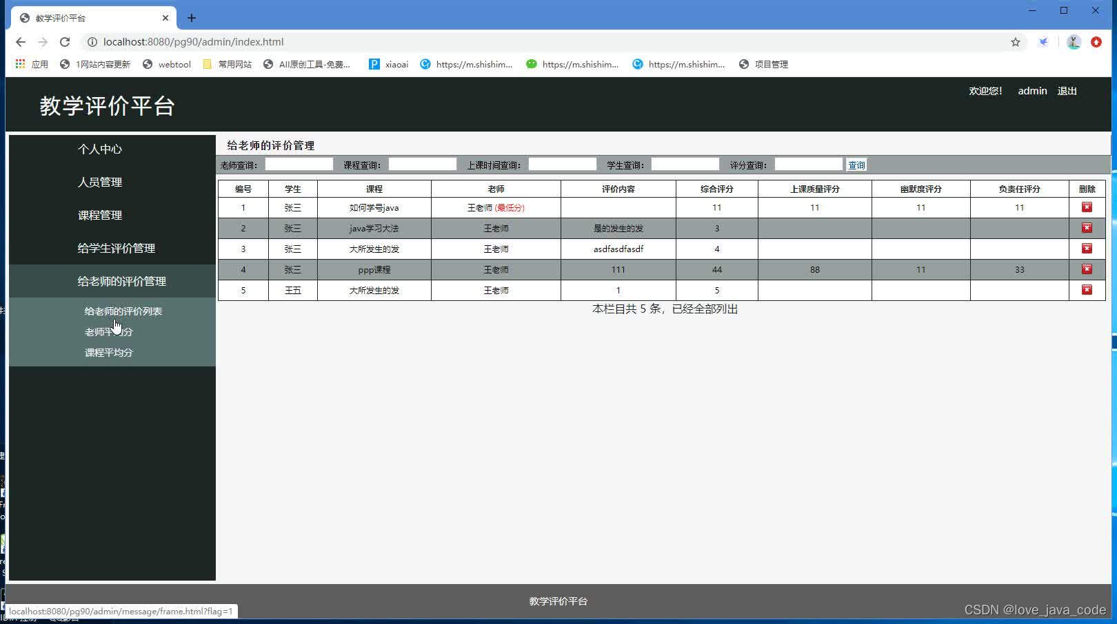This screenshot has width=1117, height=624.
Task: Log out using the 退出 link
Action: [1067, 91]
